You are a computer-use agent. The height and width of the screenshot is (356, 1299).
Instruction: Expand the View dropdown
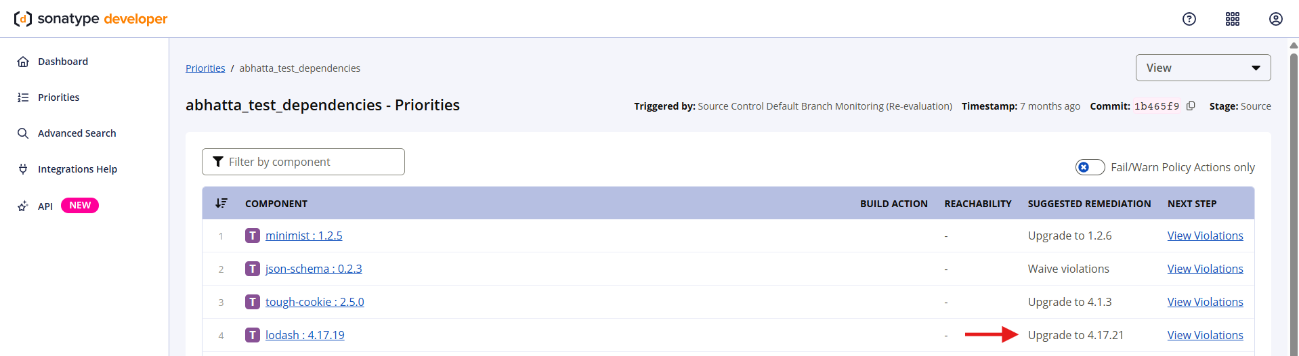[x=1203, y=68]
